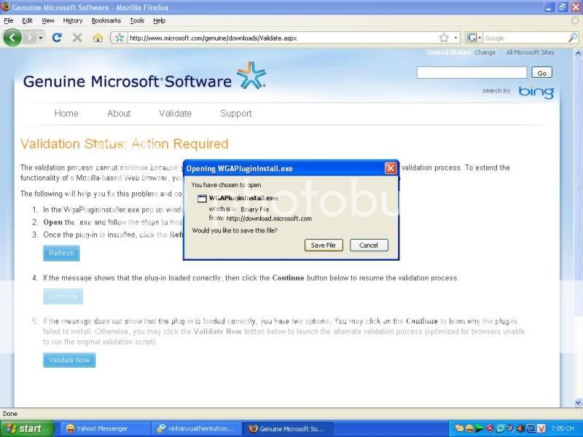The width and height of the screenshot is (583, 437).
Task: Open the back/forward history dropdown arrow
Action: click(41, 38)
